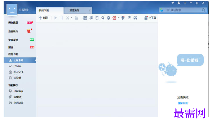Click the 加载失败 error message text
The image size is (212, 124).
tap(183, 97)
